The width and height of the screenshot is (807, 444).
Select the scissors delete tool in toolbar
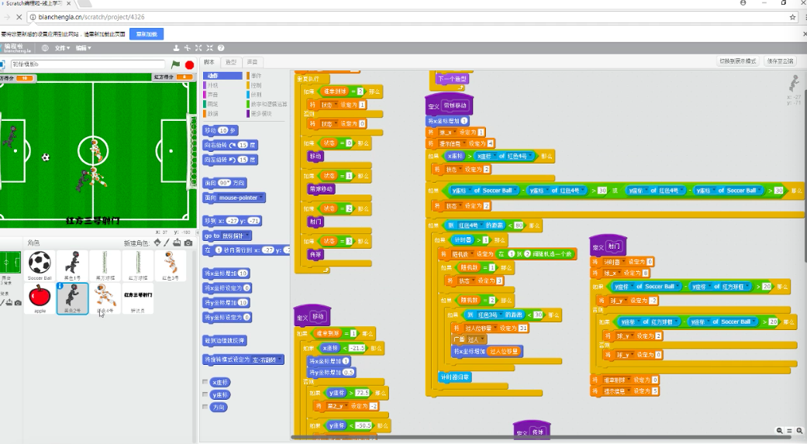(188, 48)
